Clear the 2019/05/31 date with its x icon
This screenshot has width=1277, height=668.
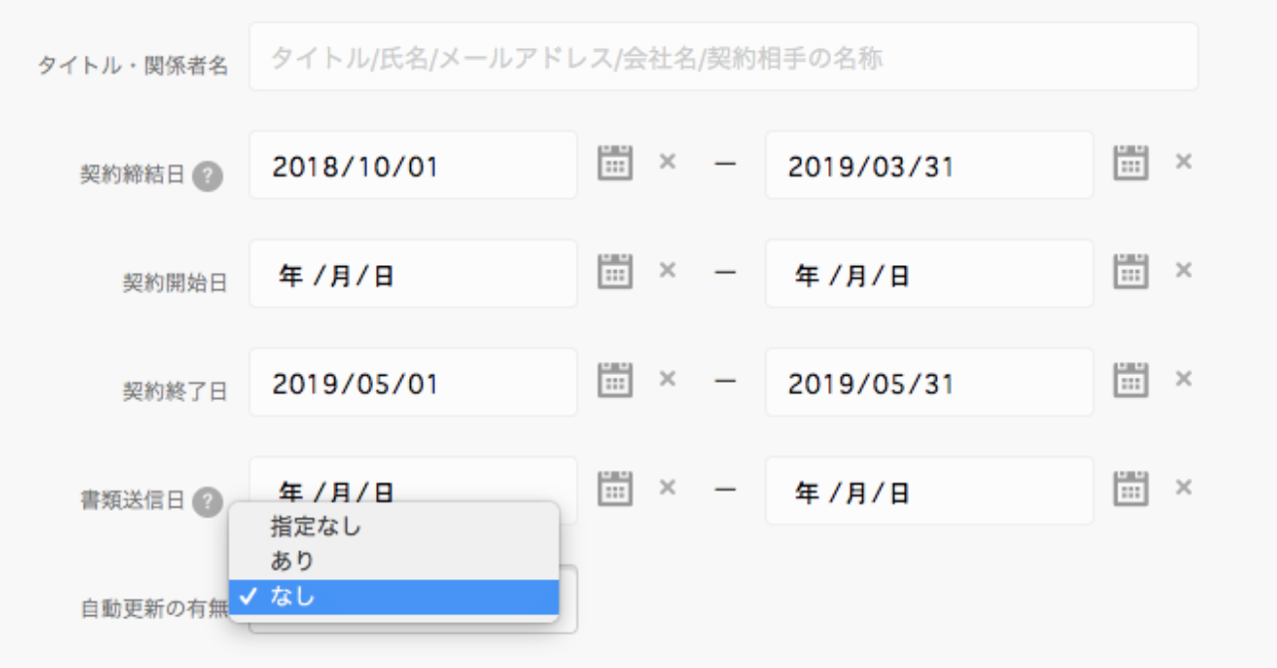[x=1183, y=378]
